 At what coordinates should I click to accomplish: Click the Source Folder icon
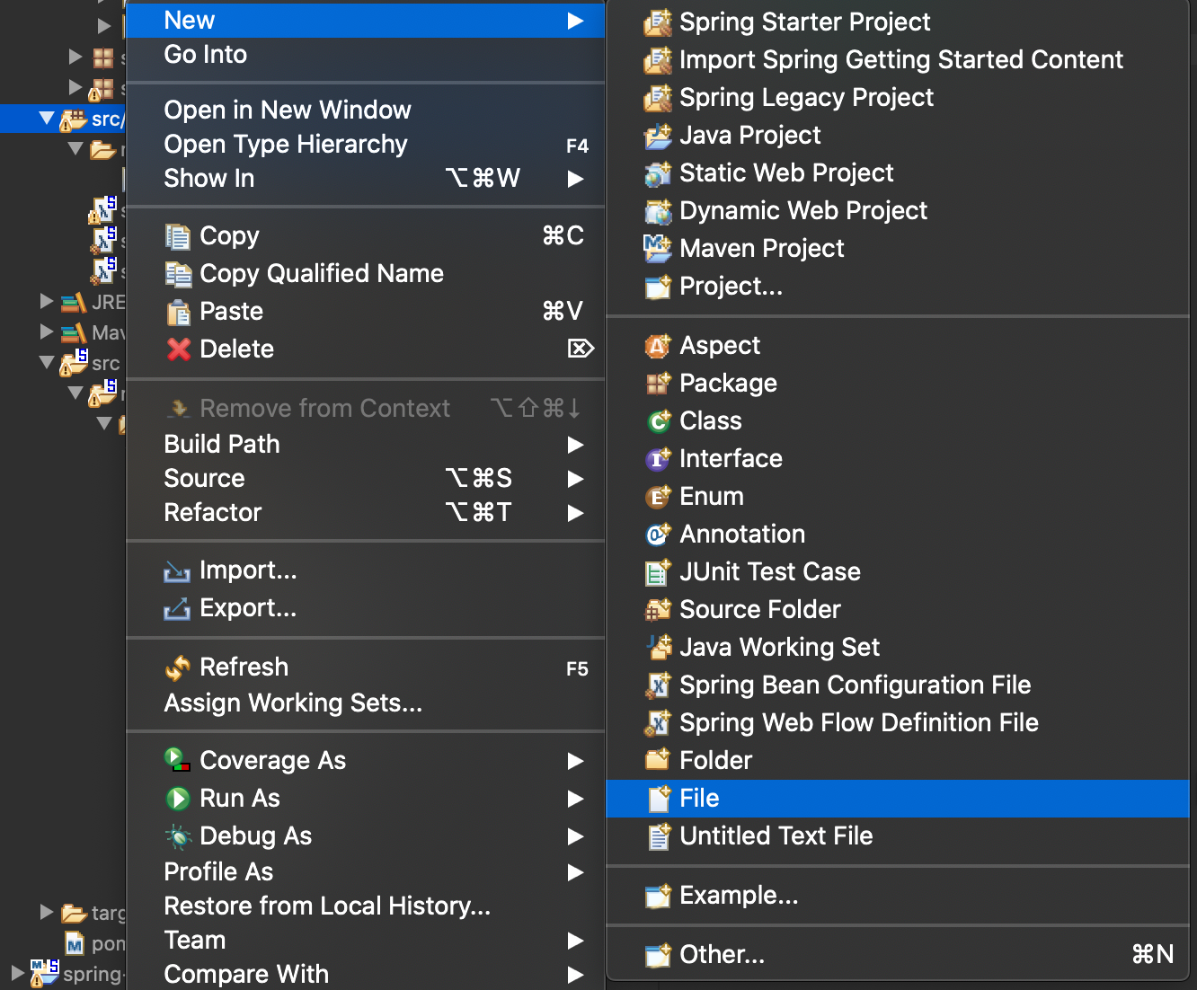658,610
